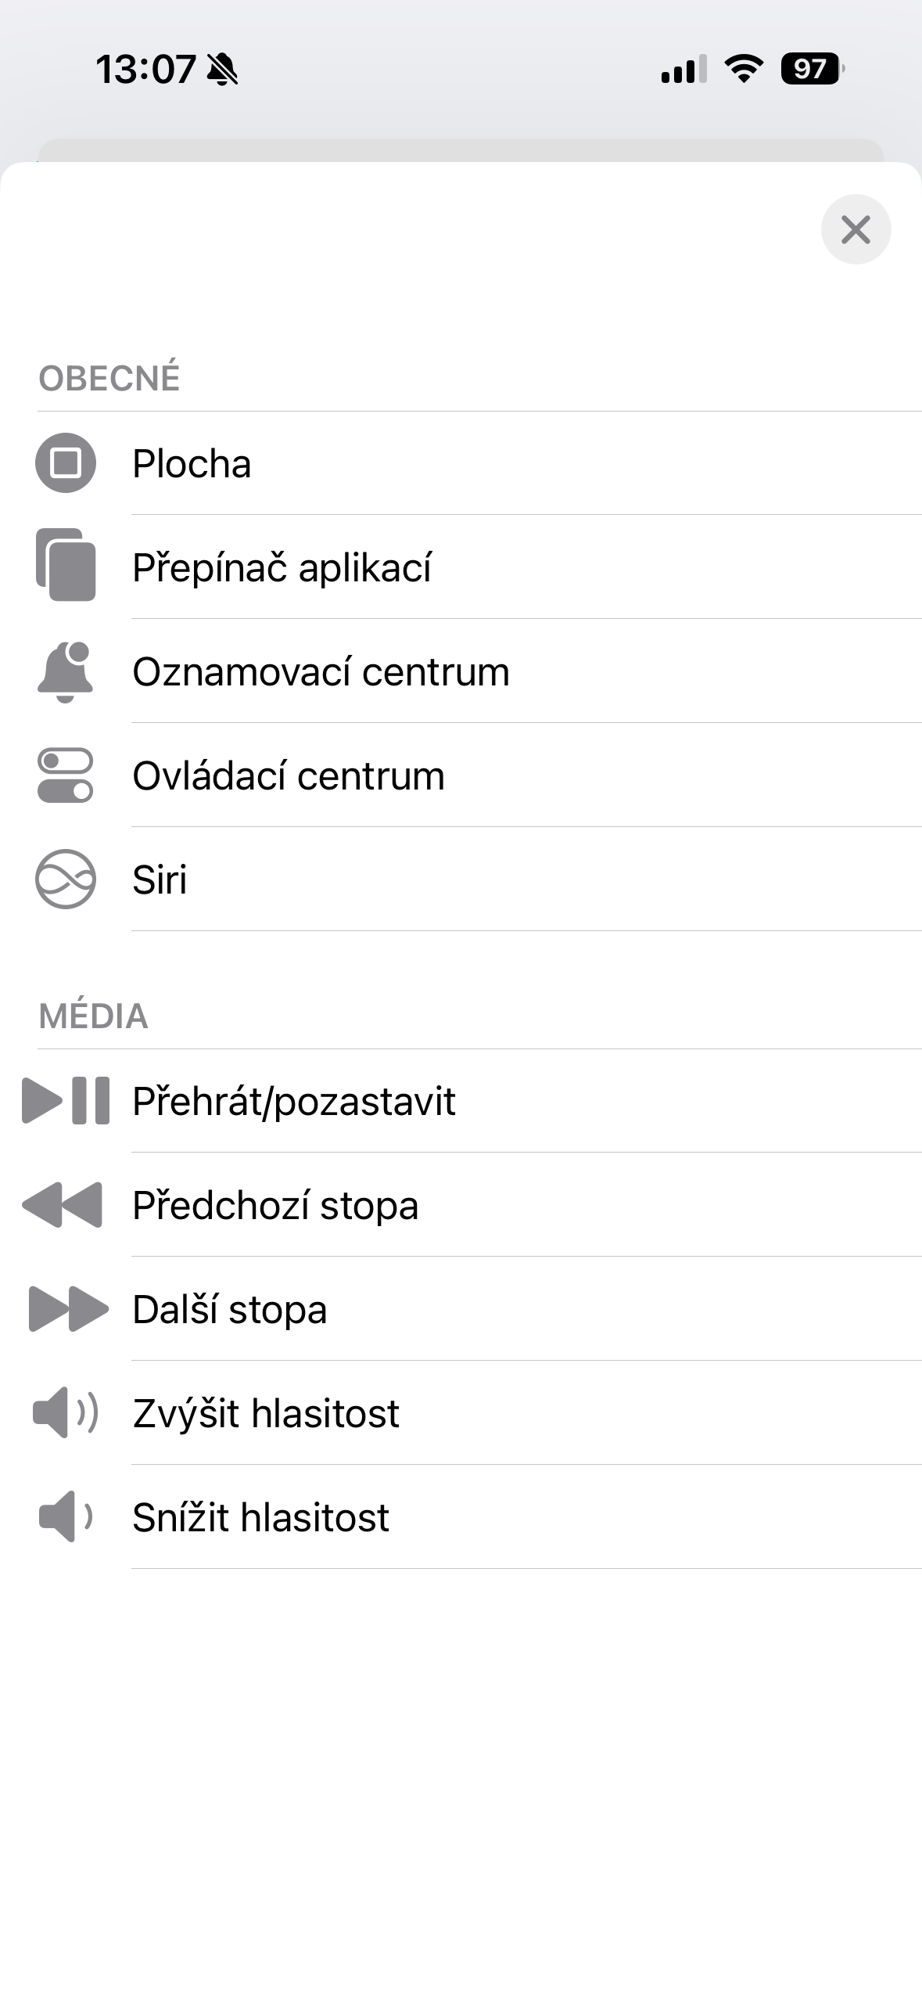Tap the Ovládací centrum toggles icon
Image resolution: width=922 pixels, height=2000 pixels.
coord(66,775)
